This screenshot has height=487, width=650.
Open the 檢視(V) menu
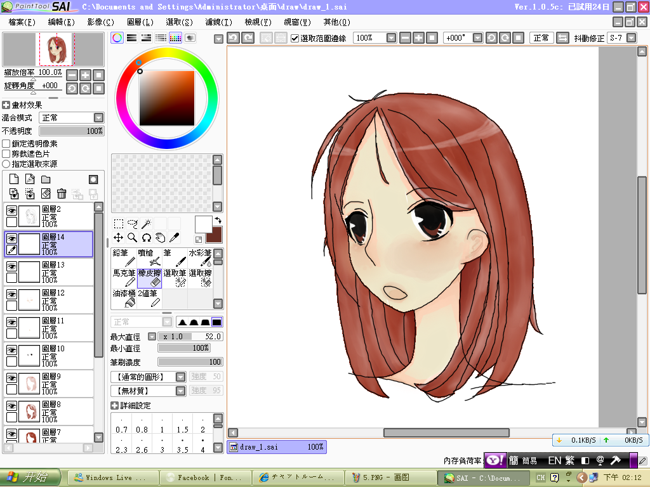point(258,22)
